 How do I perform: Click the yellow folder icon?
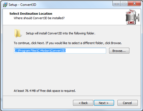tap(17, 33)
